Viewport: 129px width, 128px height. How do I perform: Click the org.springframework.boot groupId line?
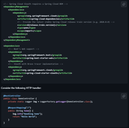37,55
